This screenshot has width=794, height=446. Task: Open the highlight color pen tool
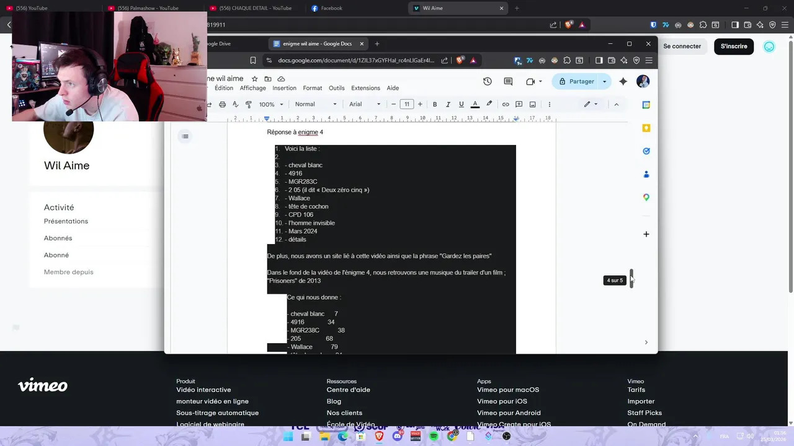pos(489,104)
